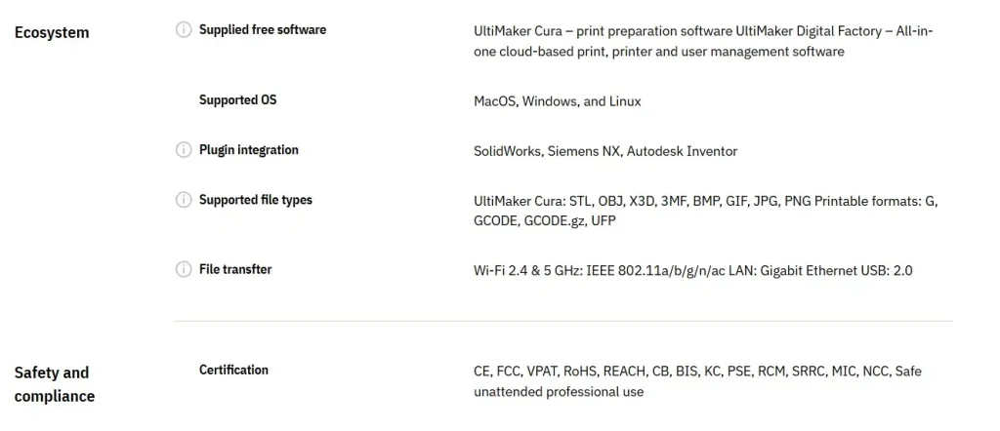This screenshot has height=431, width=1000.
Task: Click the 'cloud-based print, printer and user management' text
Action: pos(678,52)
